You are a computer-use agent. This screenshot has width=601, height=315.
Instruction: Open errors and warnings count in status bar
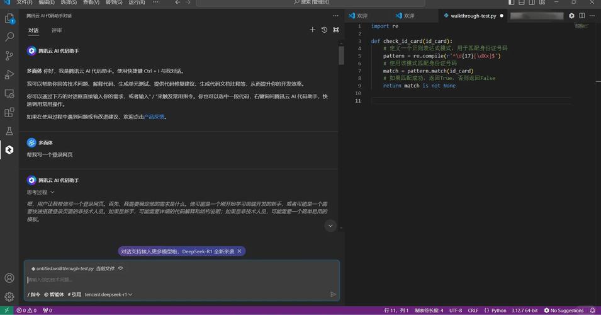[26, 311]
